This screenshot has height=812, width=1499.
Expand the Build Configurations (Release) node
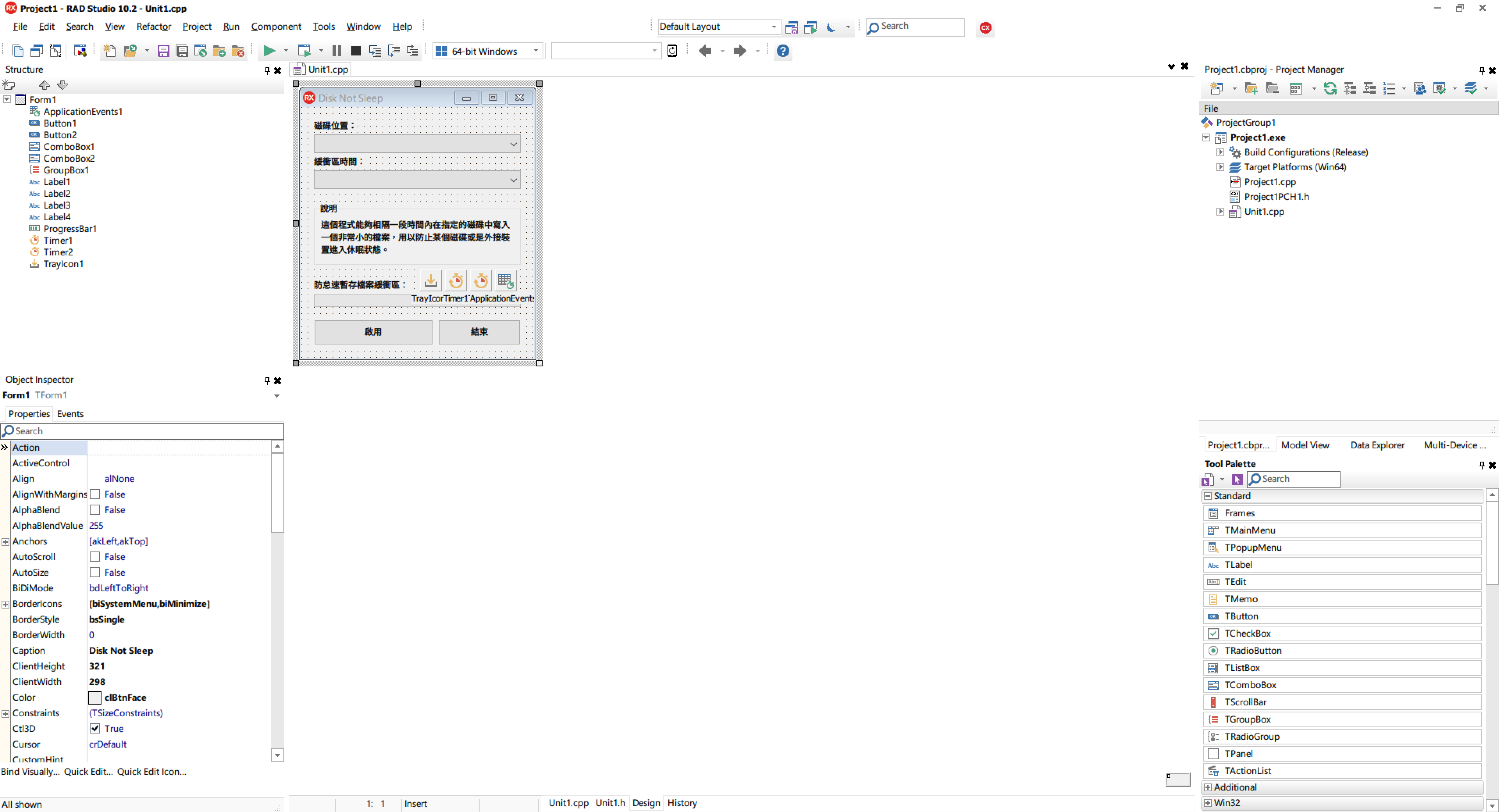click(x=1220, y=152)
